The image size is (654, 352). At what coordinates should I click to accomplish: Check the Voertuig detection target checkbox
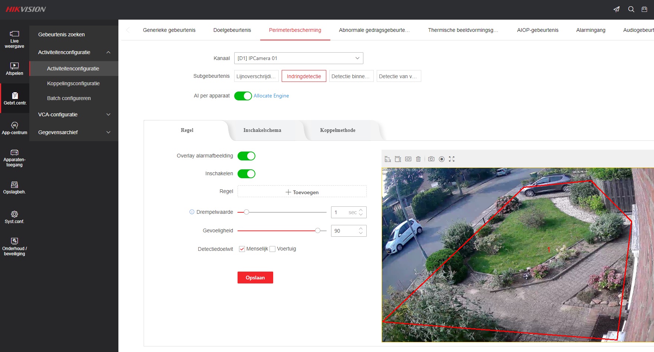coord(272,249)
